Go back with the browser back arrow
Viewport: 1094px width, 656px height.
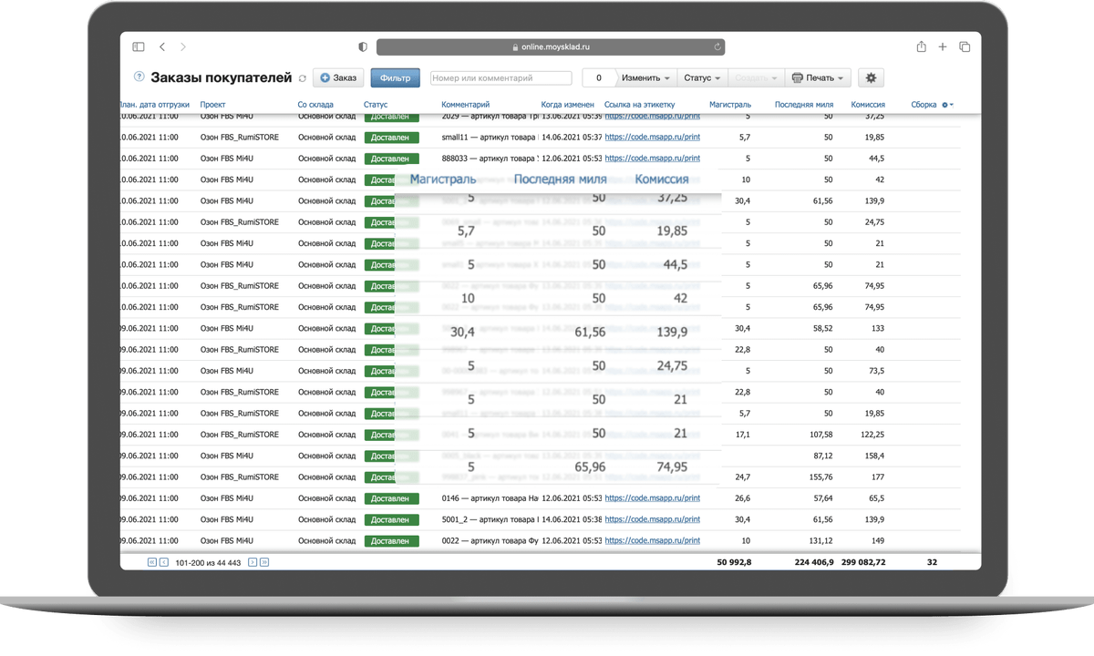pyautogui.click(x=162, y=46)
